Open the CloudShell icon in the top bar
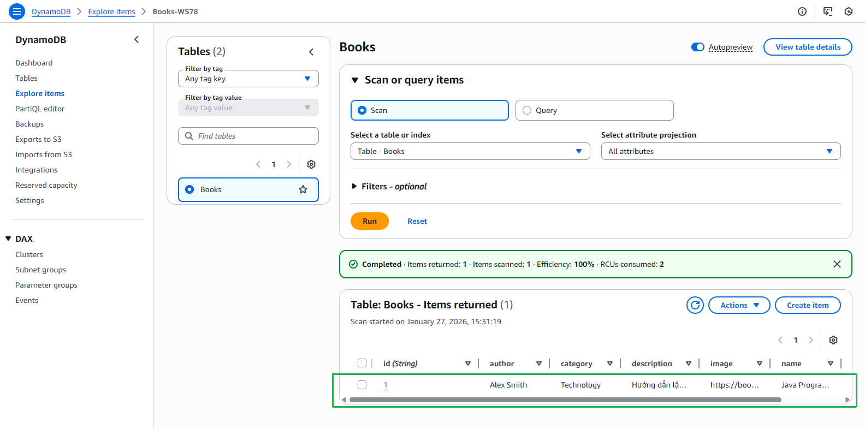The image size is (865, 429). [x=828, y=11]
